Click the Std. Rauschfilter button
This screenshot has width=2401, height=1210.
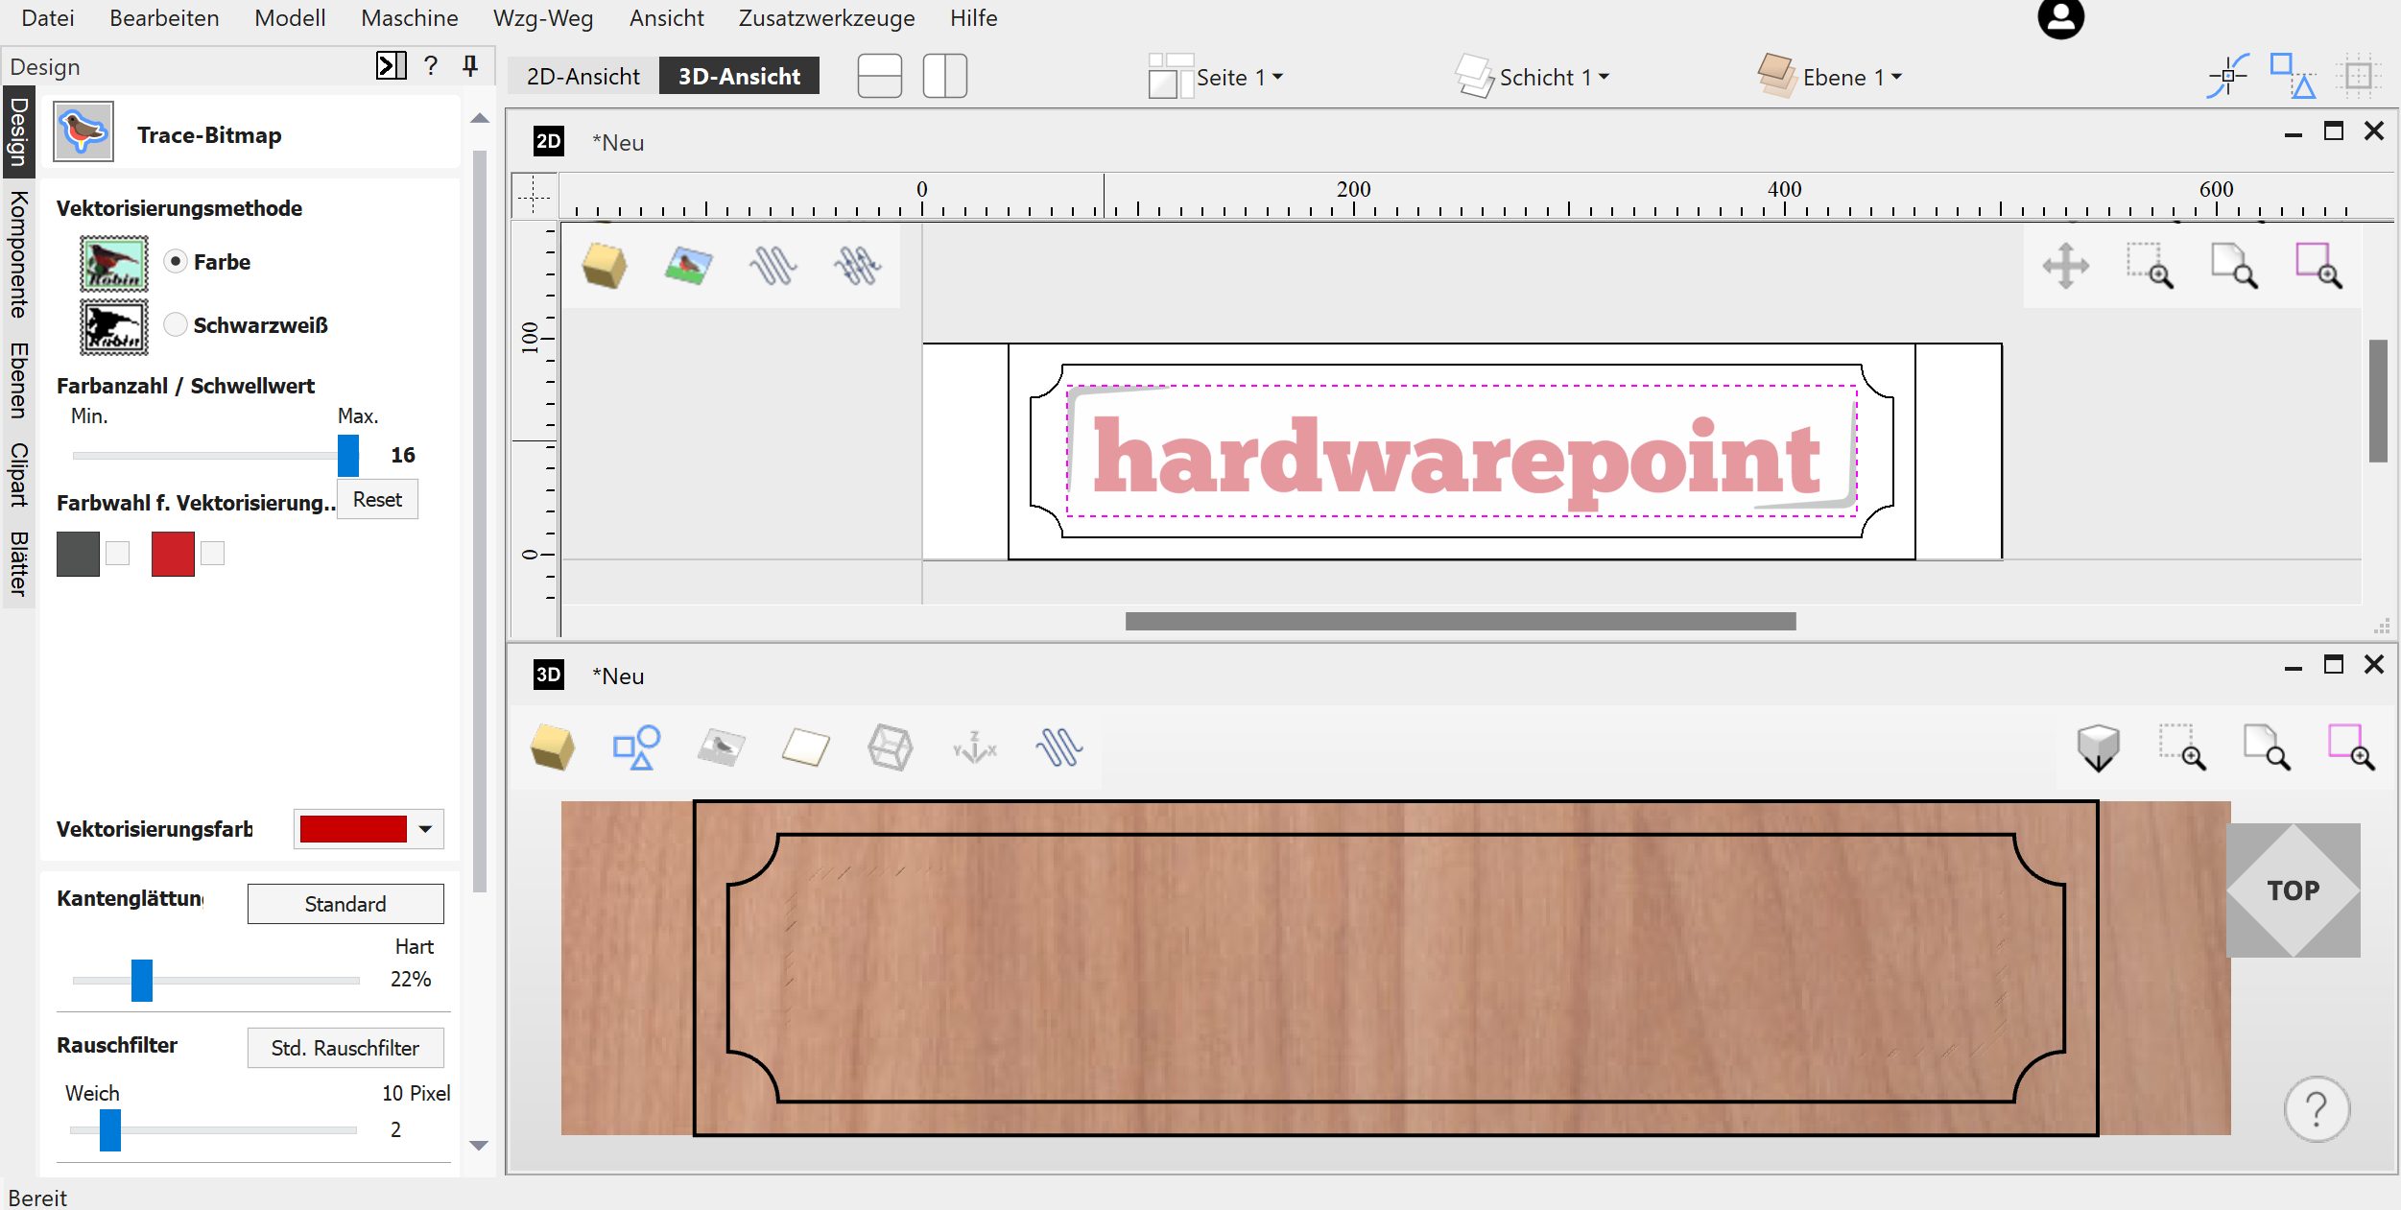[x=345, y=1048]
